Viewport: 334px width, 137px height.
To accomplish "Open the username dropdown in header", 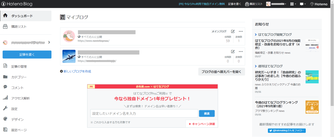I will 279,4.
